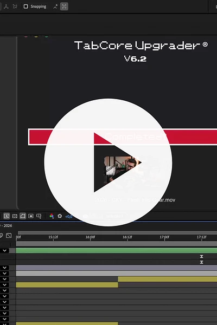The image size is (217, 325).
Task: Select the yellow layer bar ending mid-timeline
Action: tap(67, 285)
